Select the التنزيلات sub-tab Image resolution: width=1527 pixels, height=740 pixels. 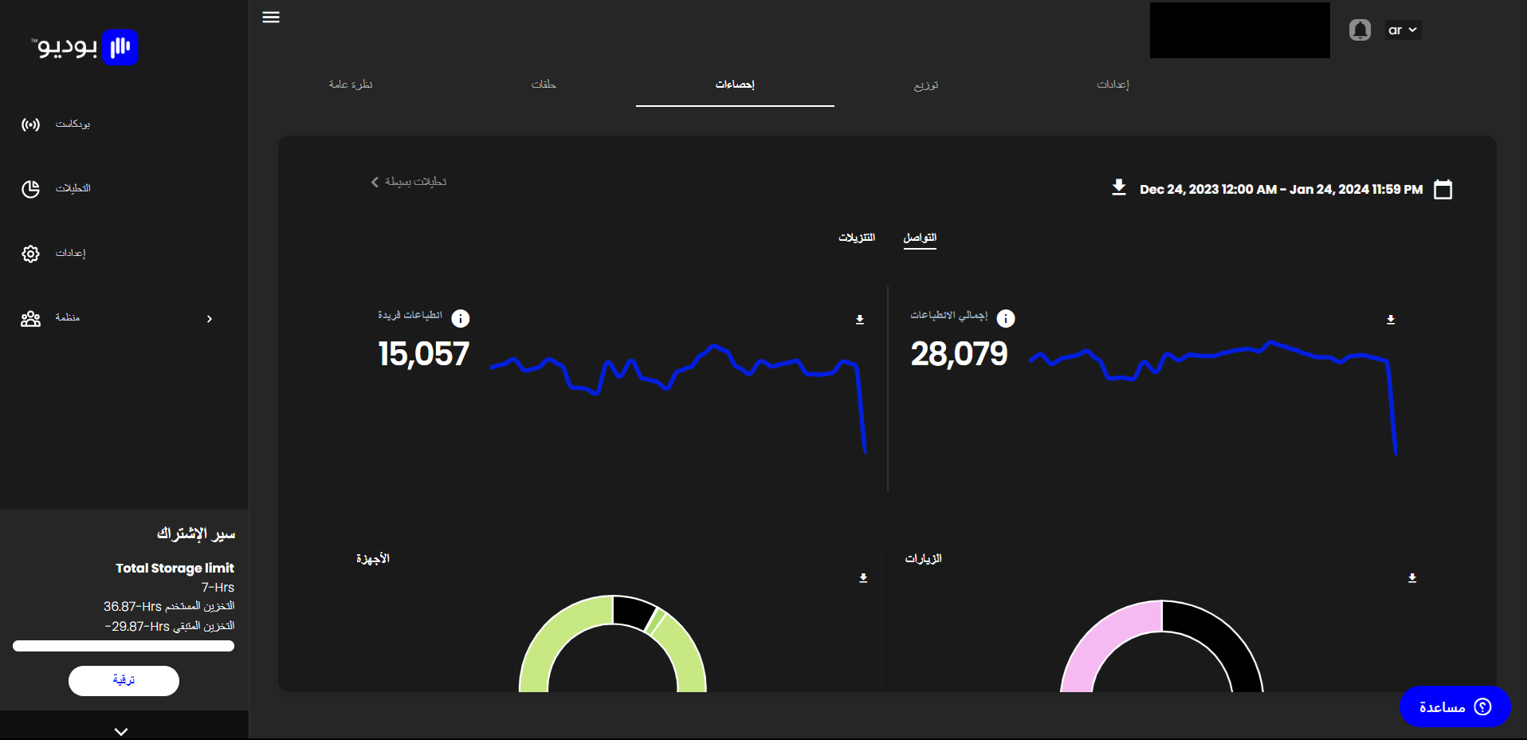point(857,238)
